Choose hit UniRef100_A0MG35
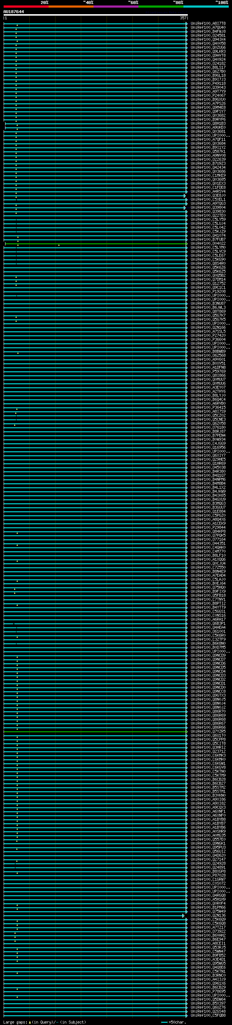The image size is (232, 1025). tap(208, 836)
